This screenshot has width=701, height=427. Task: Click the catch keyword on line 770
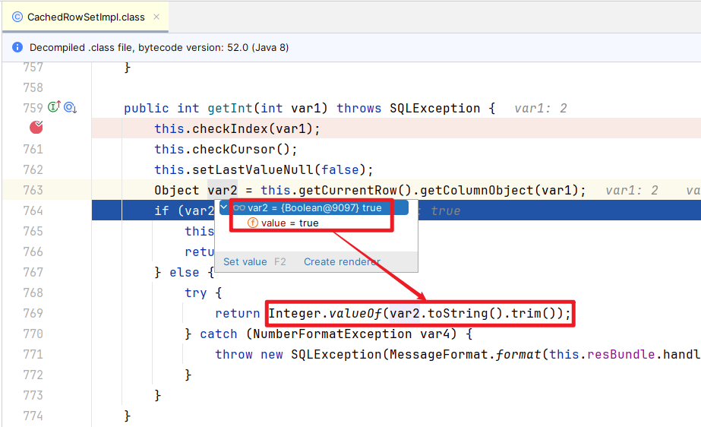click(219, 334)
